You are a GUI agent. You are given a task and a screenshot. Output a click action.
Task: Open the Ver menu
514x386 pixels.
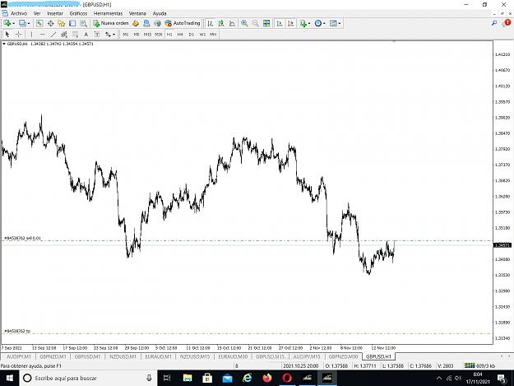37,13
